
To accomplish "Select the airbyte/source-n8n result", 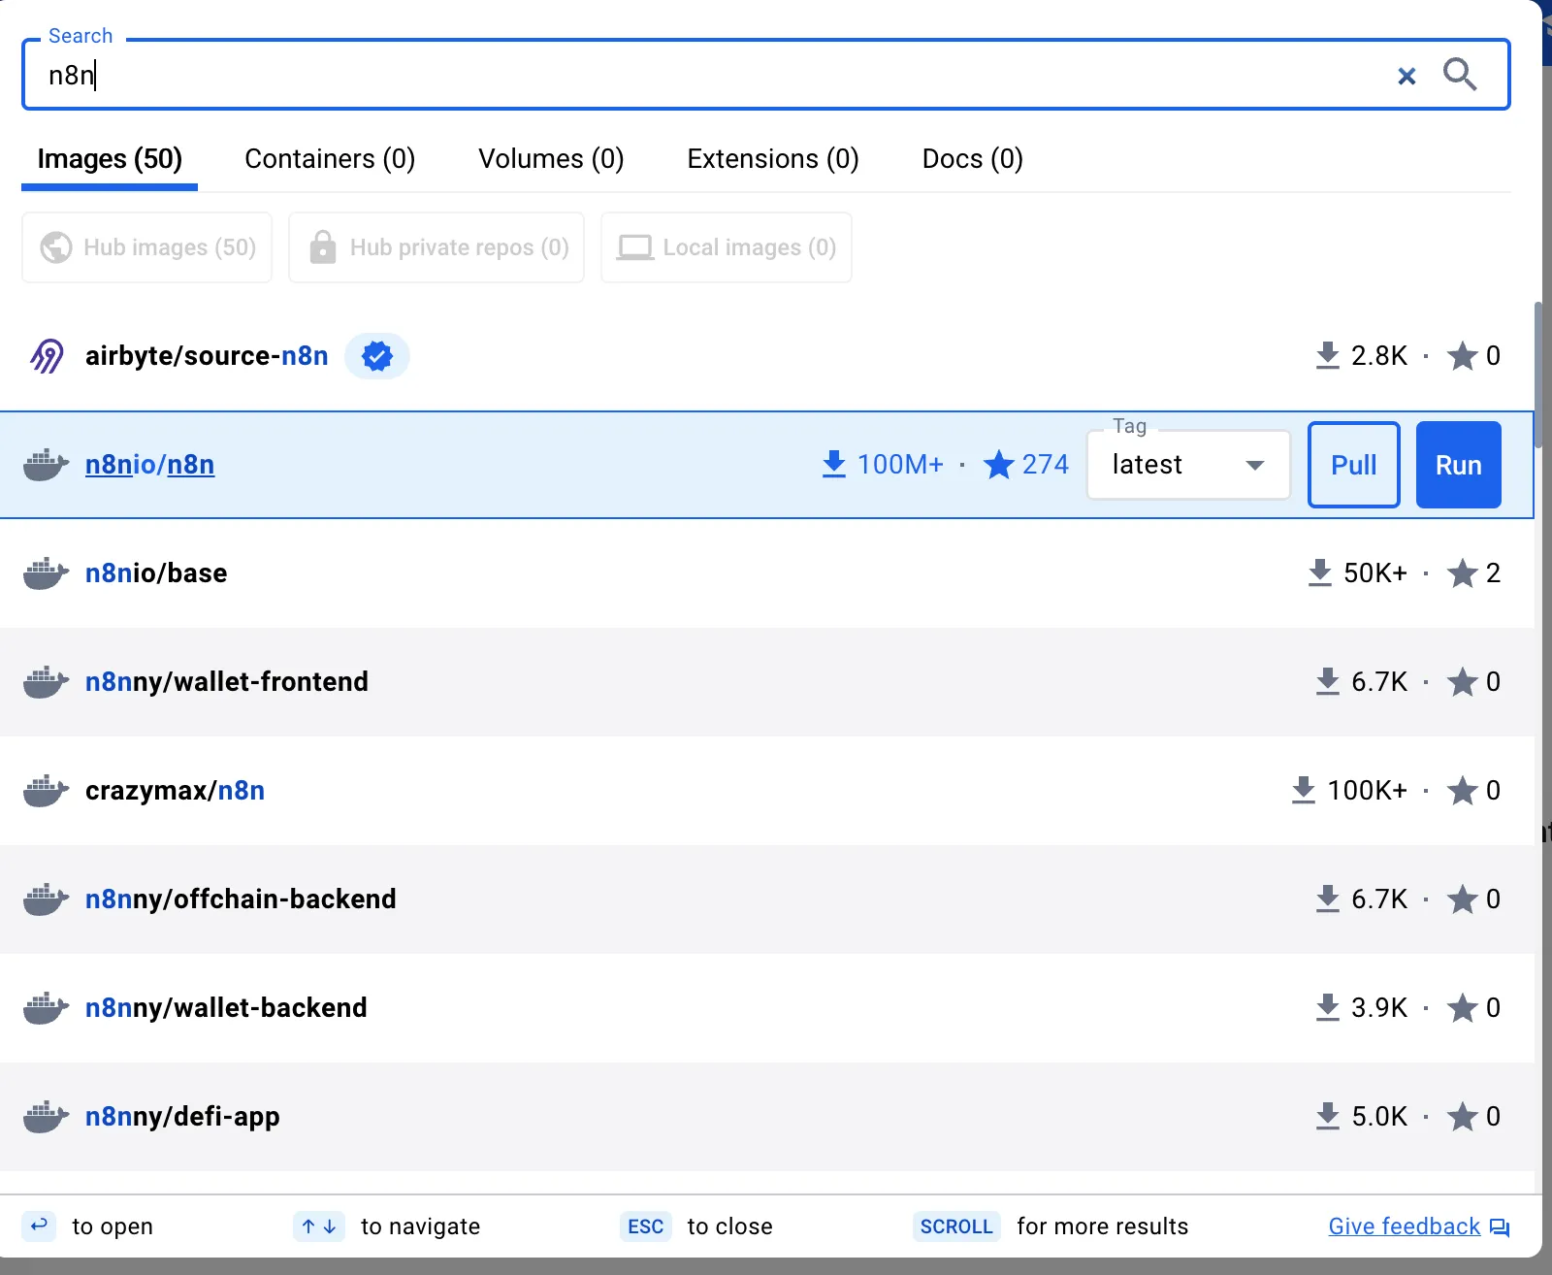I will [766, 356].
